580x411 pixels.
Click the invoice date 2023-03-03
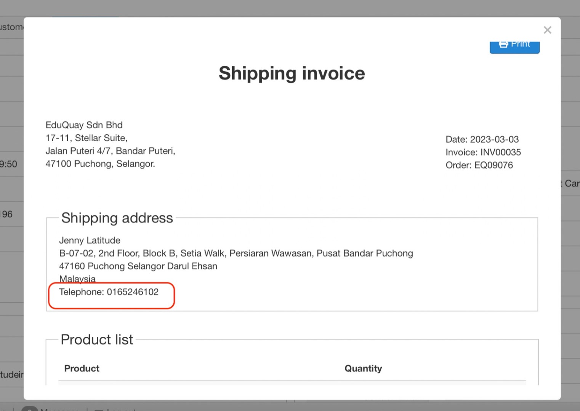click(x=494, y=139)
